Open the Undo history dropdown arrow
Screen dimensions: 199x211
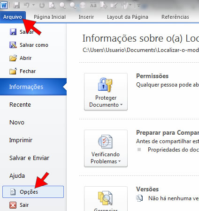click(x=33, y=5)
